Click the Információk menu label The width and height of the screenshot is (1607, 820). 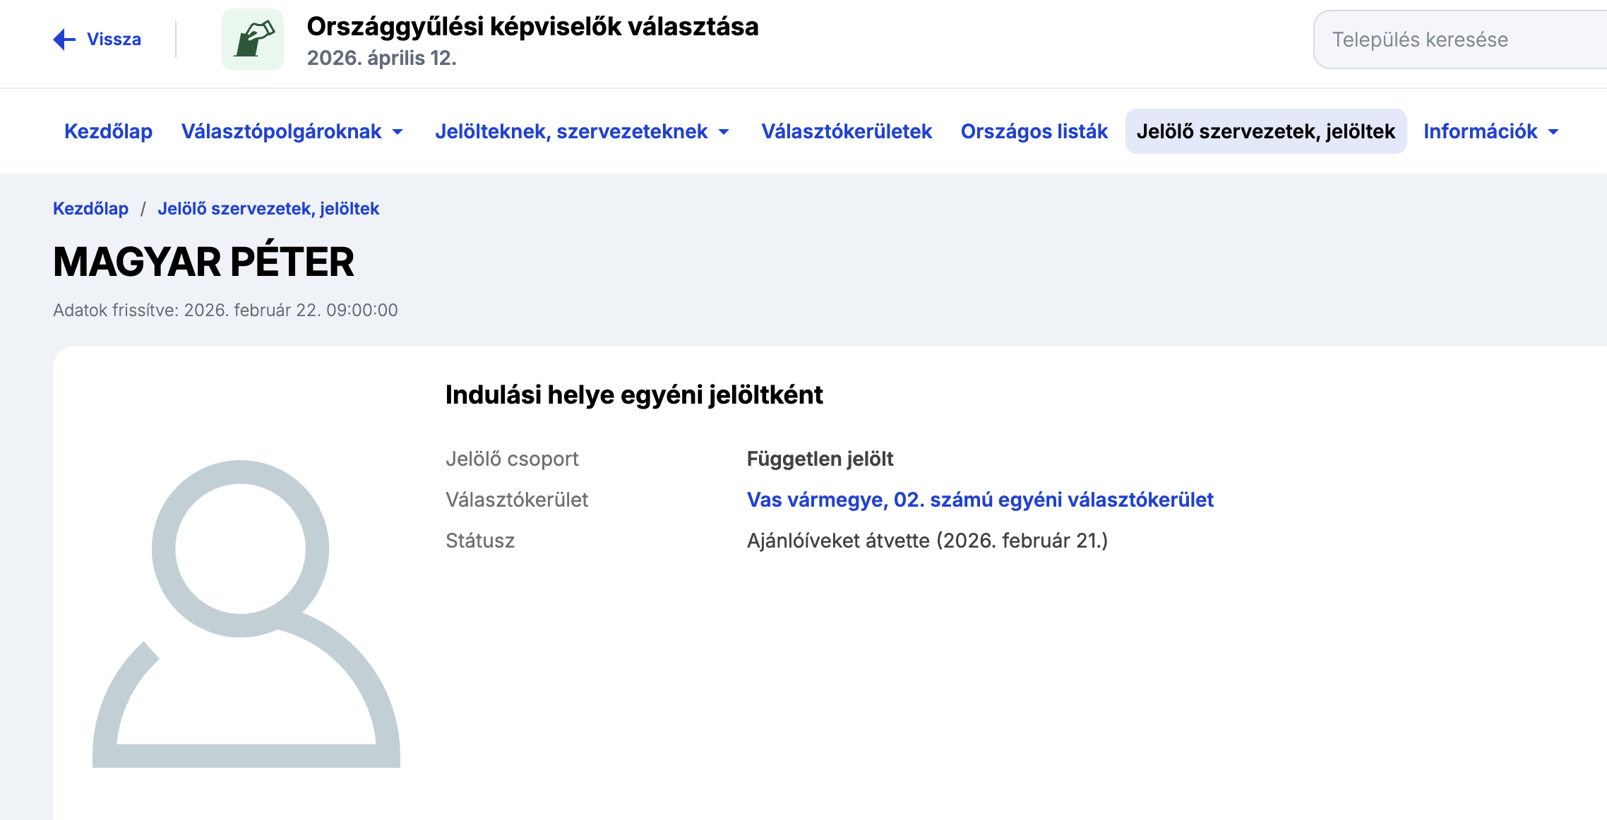(1480, 131)
